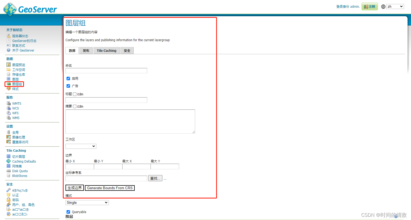This screenshot has height=220, width=411.
Task: Click the 生成边界 button
Action: click(75, 188)
